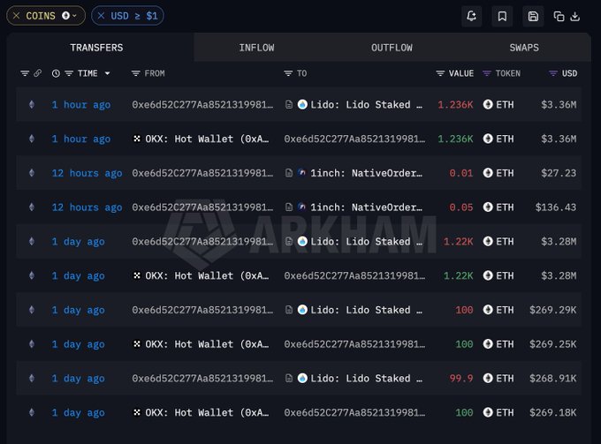This screenshot has height=444, width=601.
Task: Click the bookmark icon
Action: (502, 16)
